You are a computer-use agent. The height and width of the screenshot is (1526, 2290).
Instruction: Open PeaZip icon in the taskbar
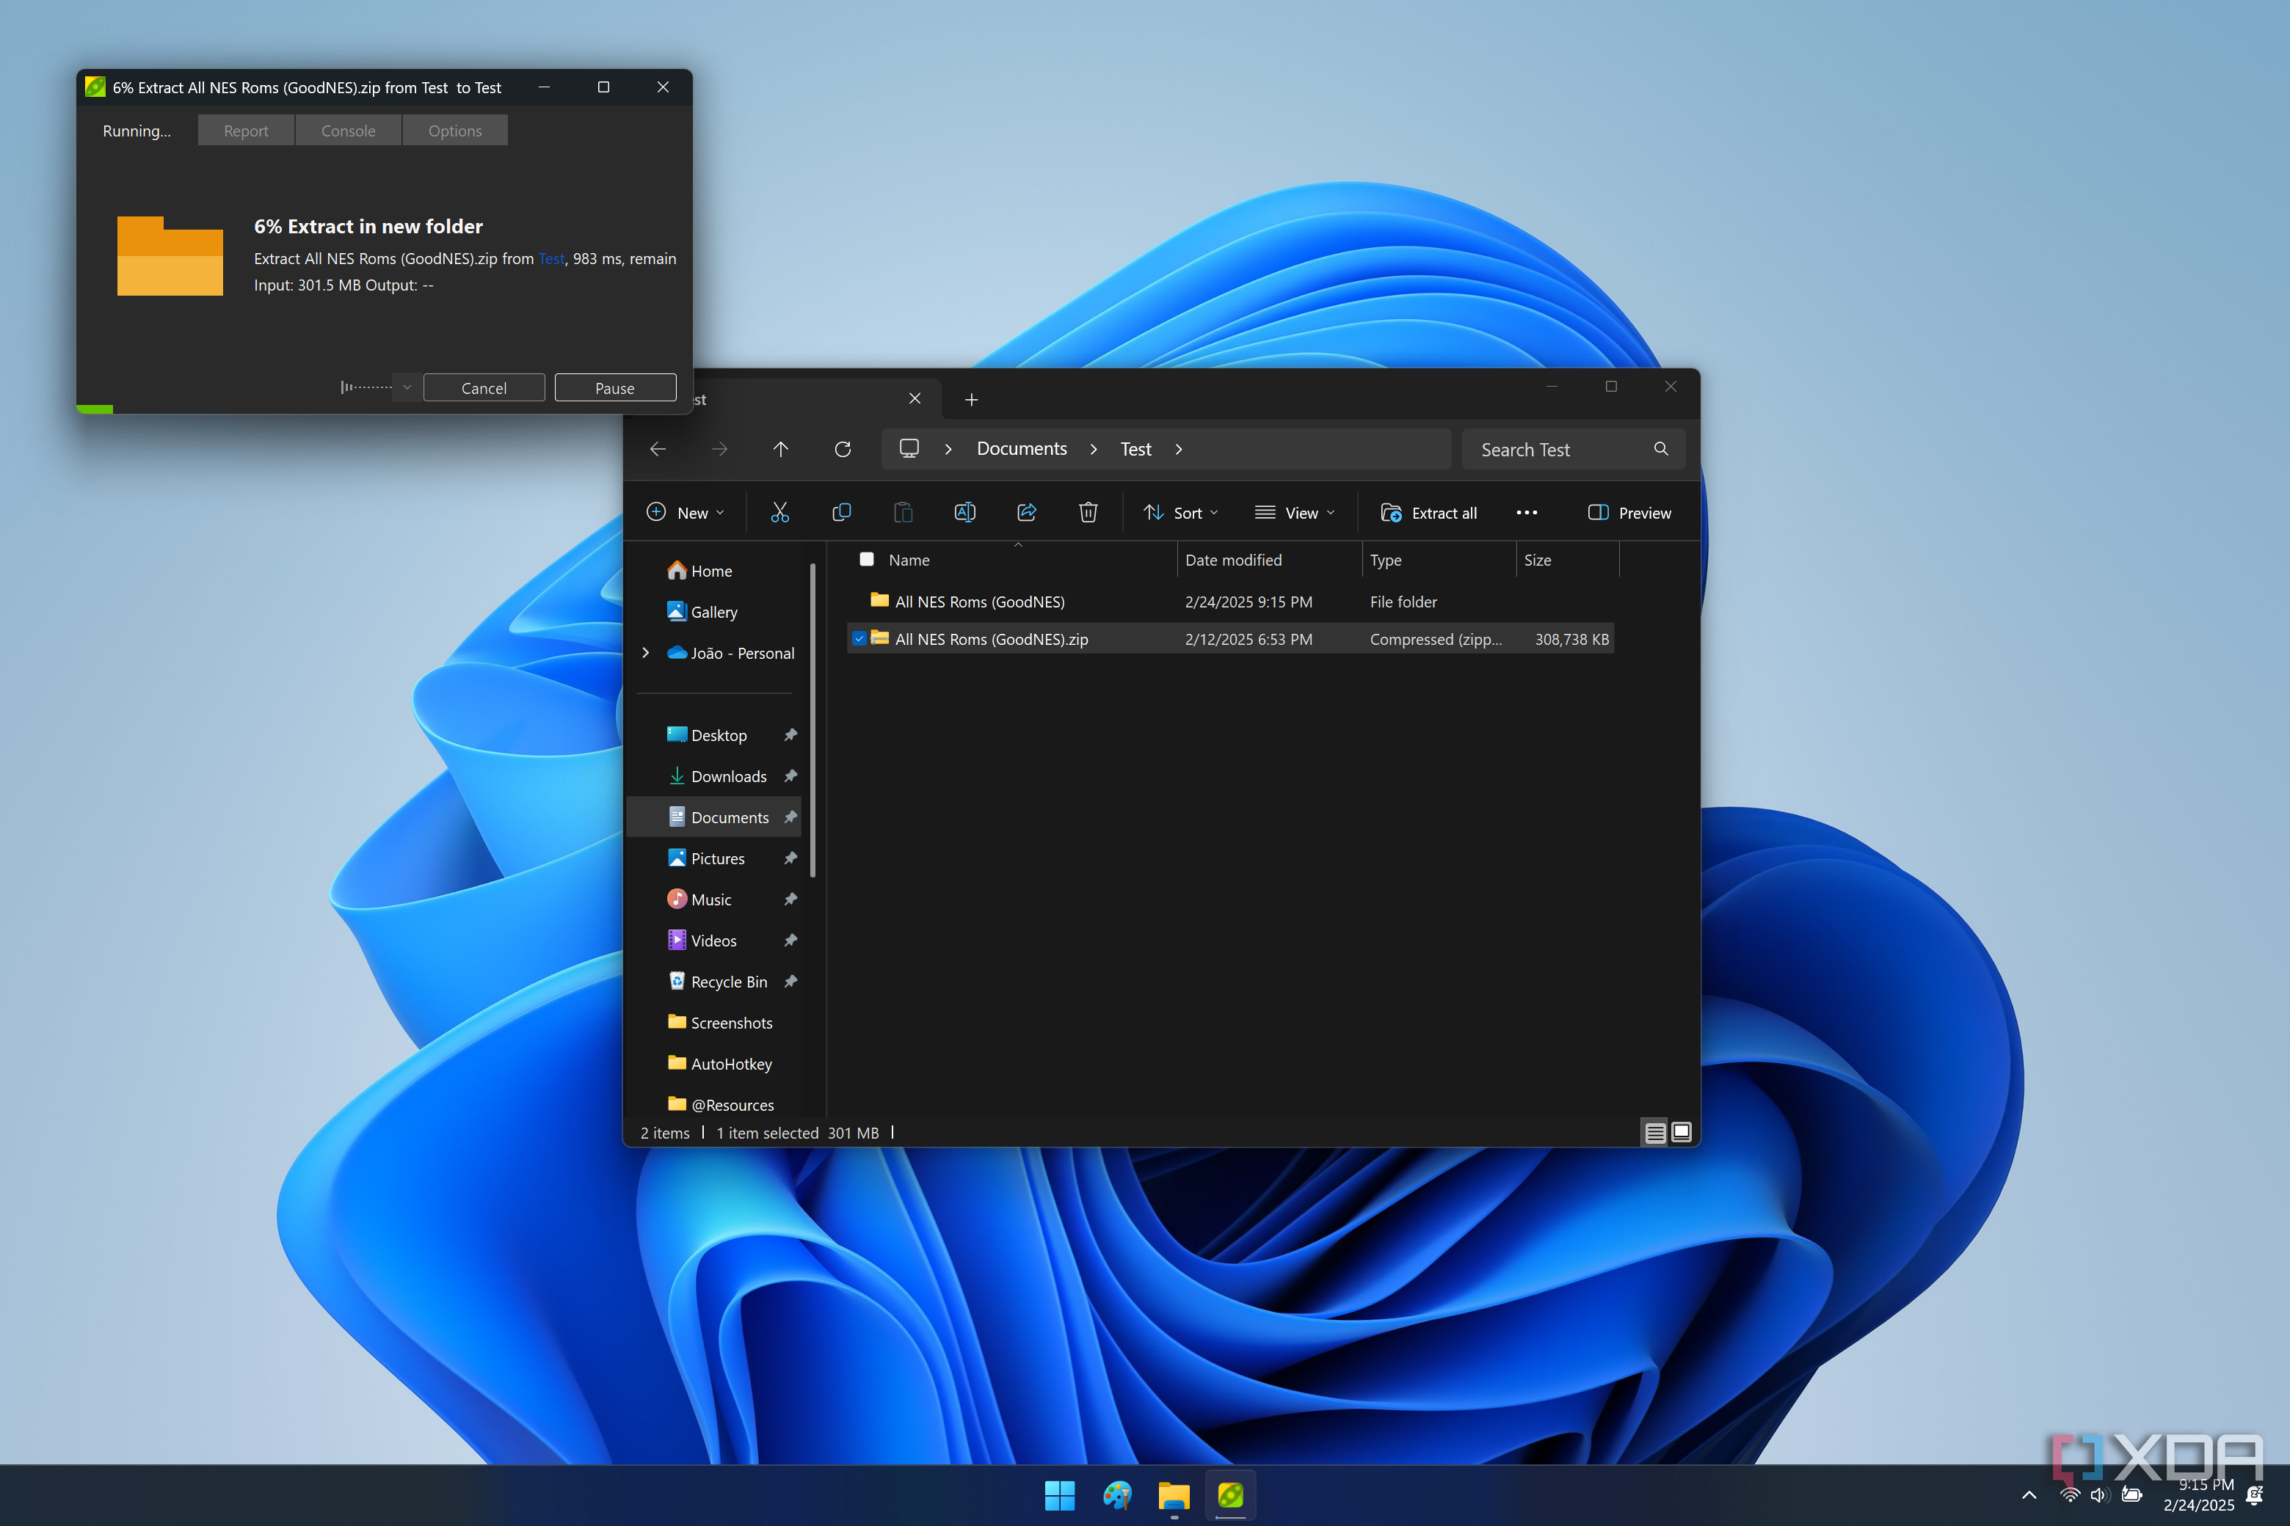1231,1495
